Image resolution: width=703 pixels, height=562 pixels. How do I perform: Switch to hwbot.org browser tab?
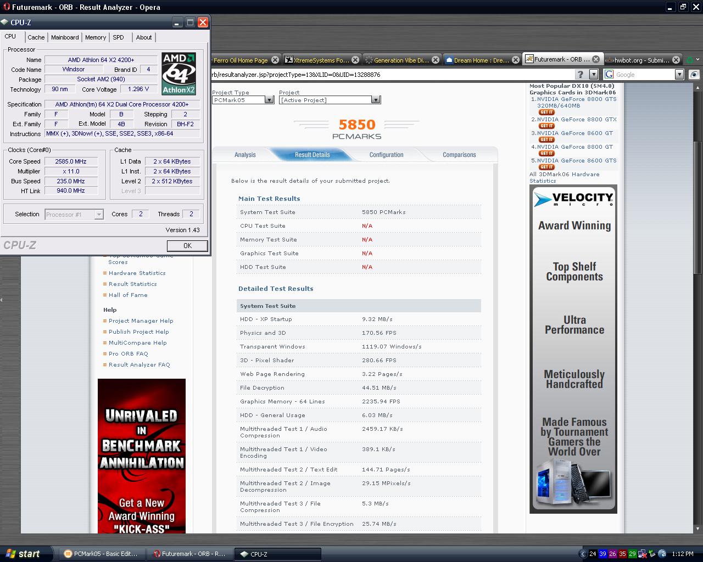click(643, 60)
